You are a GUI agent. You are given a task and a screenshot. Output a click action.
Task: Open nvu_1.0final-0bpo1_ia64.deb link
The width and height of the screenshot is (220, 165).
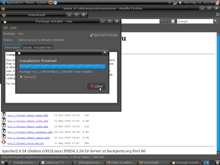(28, 127)
